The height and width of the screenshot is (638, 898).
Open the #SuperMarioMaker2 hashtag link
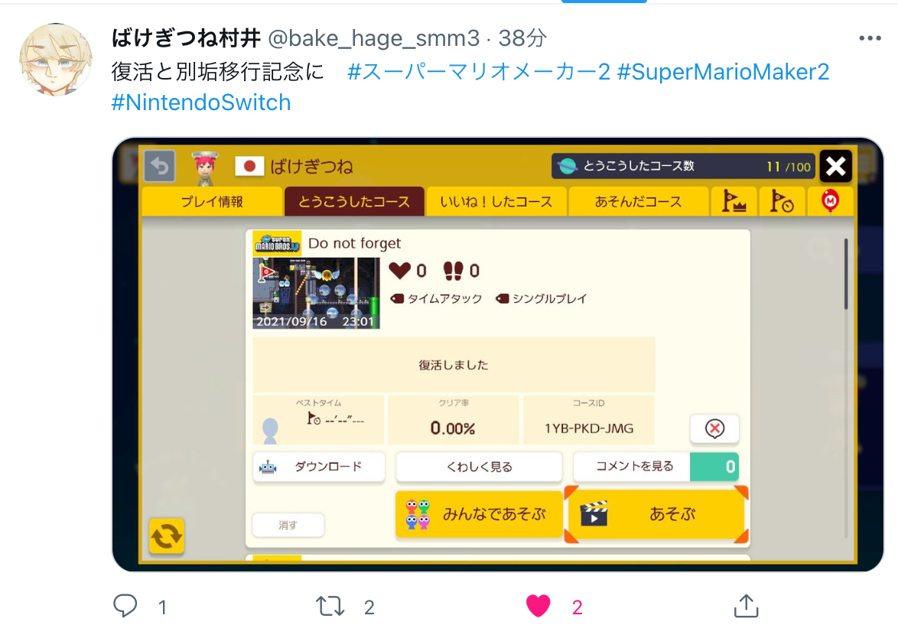723,72
